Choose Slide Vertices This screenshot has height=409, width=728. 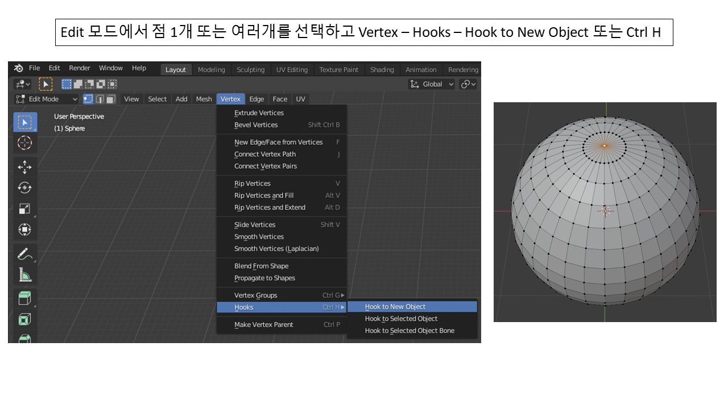pyautogui.click(x=282, y=225)
